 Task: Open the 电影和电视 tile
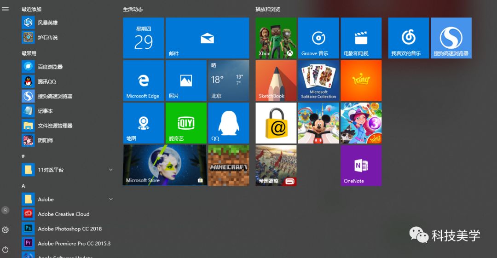[361, 38]
